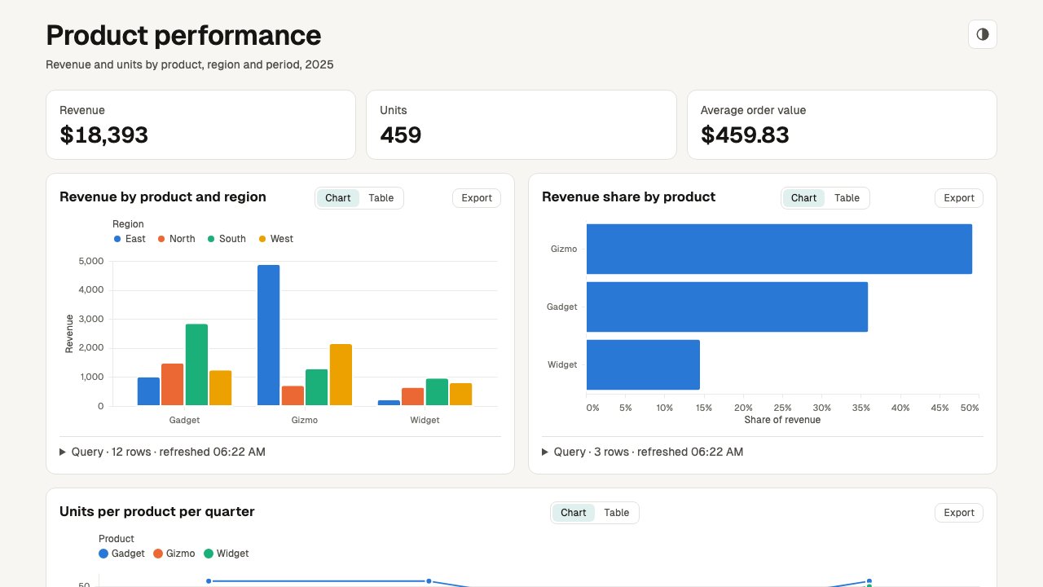Click the Gizmo East bar in the revenue chart

(x=269, y=335)
